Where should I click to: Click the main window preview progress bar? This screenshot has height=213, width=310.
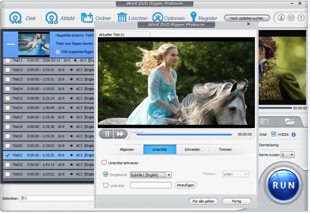click(x=275, y=108)
